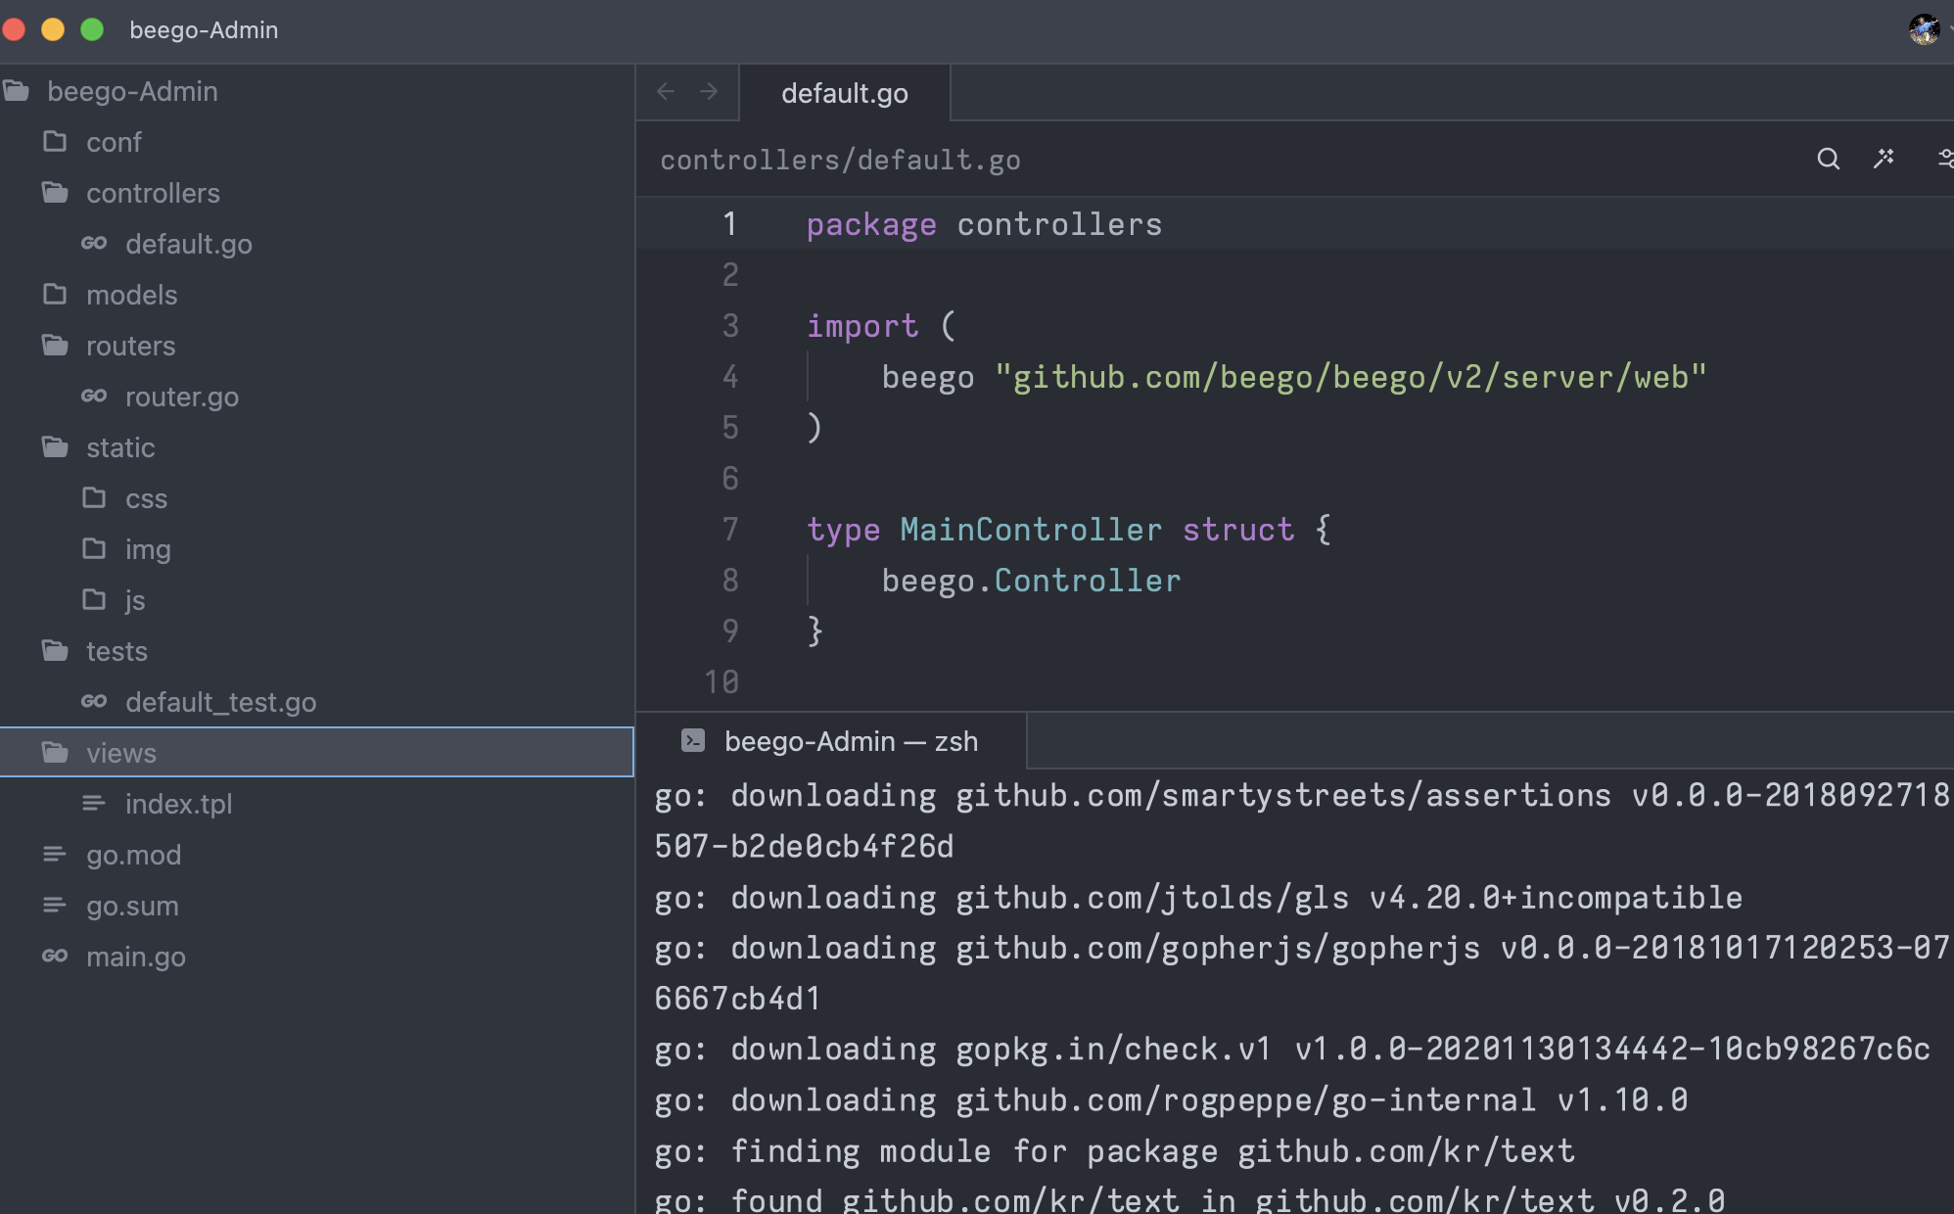Viewport: 1954px width, 1214px height.
Task: Open router.go in project panel
Action: coord(181,397)
